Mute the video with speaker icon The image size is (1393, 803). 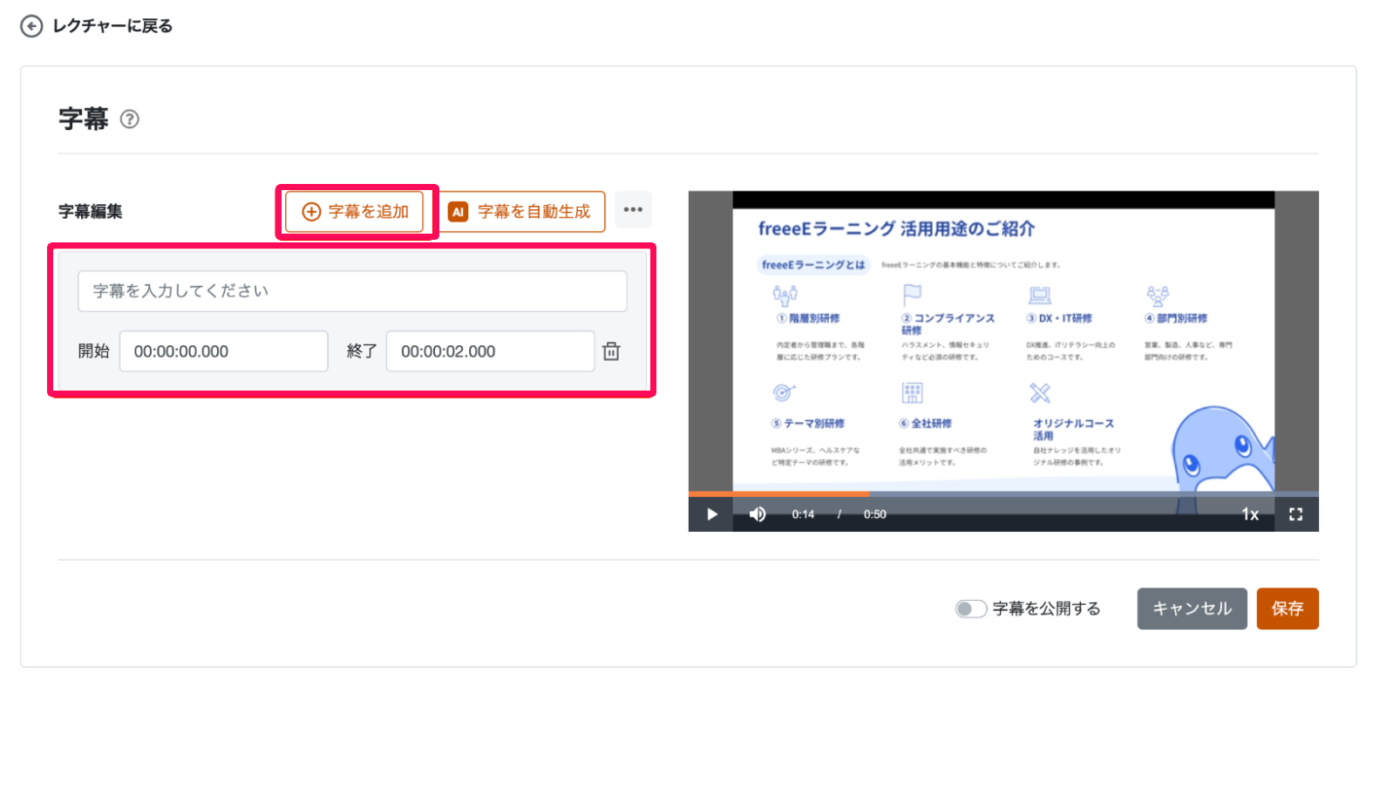(x=758, y=514)
